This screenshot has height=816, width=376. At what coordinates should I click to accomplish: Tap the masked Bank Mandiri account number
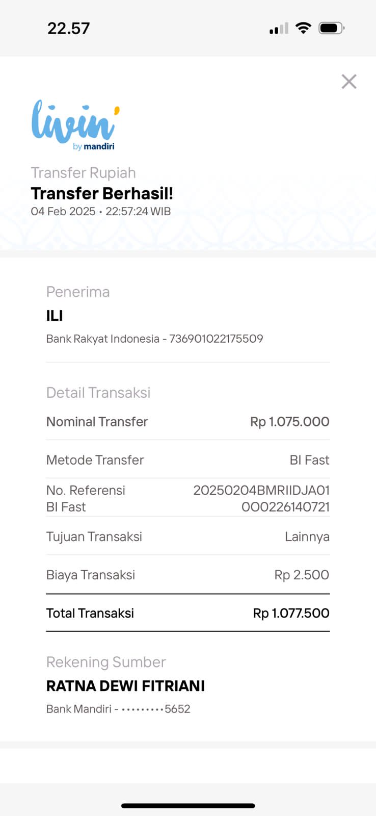coord(156,709)
